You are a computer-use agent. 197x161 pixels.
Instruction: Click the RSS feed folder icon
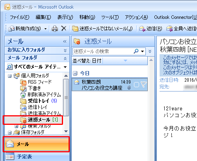click(x=23, y=82)
